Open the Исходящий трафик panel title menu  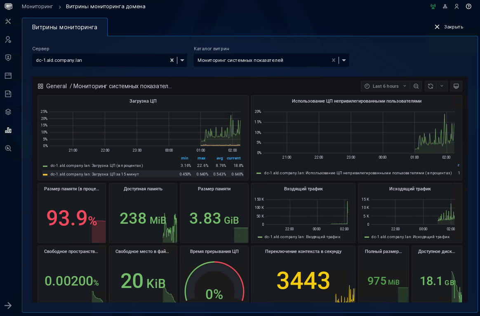point(410,189)
